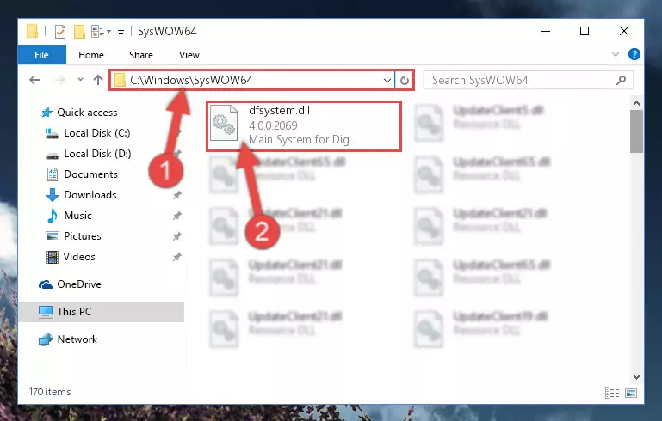Switch to large thumbnails view layout
Screen dimensions: 662x421
[631, 393]
